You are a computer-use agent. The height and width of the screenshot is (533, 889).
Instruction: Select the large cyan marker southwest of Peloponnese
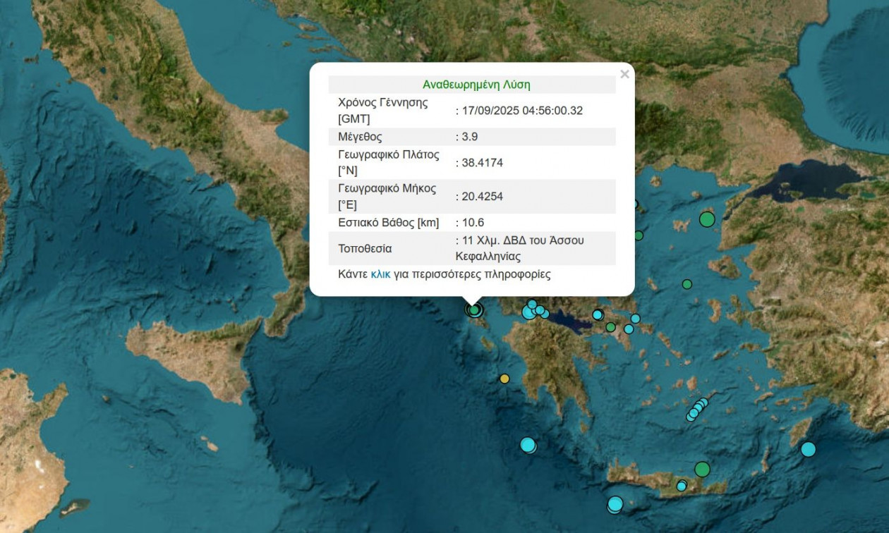point(528,445)
